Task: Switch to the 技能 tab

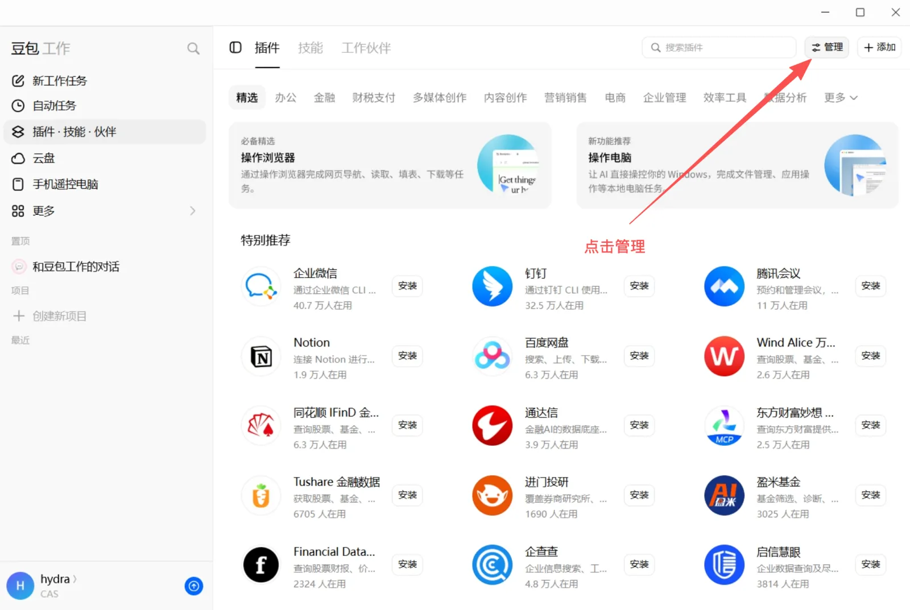Action: point(311,48)
